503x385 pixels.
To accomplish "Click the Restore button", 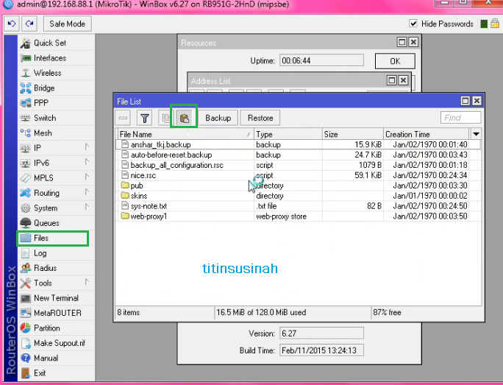I will pos(260,118).
